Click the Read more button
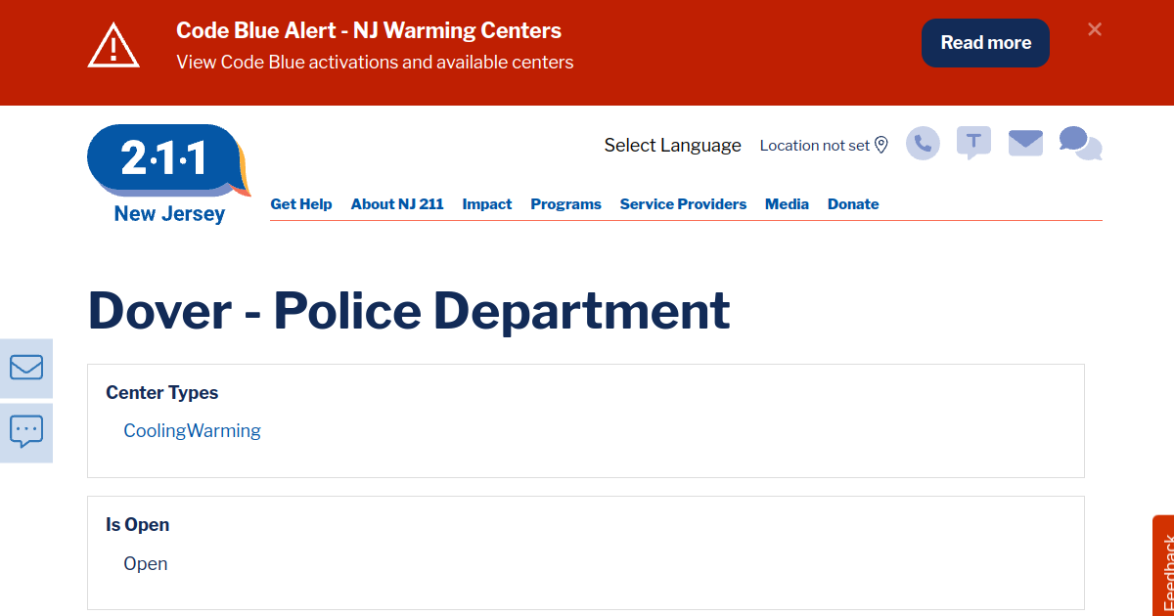The width and height of the screenshot is (1174, 616). coord(985,43)
